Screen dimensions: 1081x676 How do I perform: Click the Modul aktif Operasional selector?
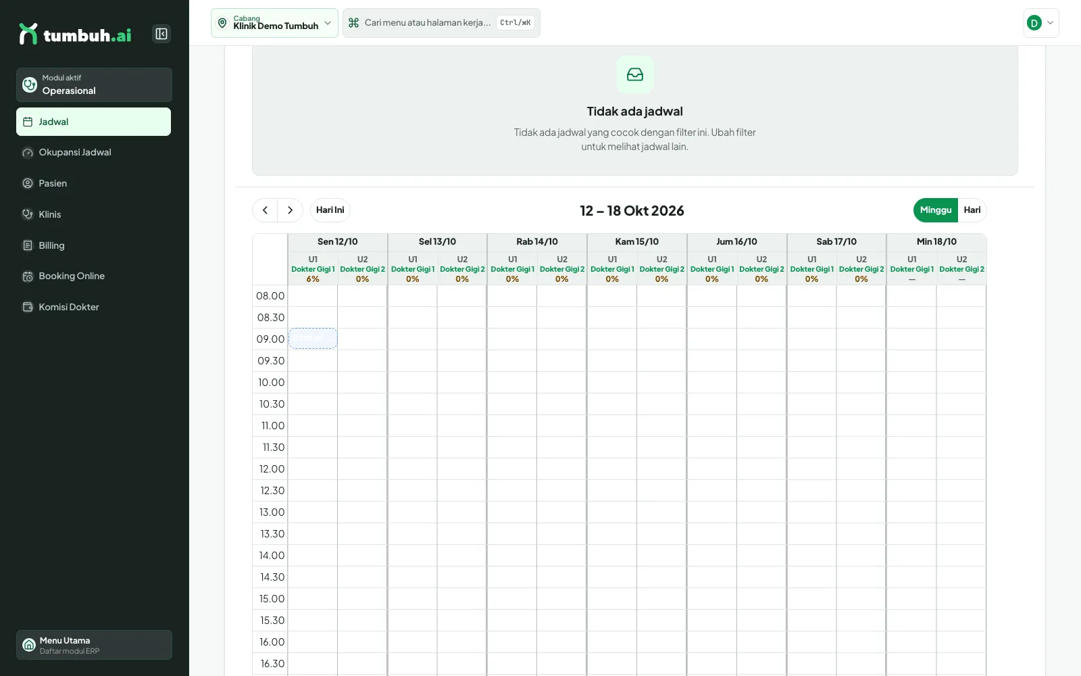click(x=94, y=84)
